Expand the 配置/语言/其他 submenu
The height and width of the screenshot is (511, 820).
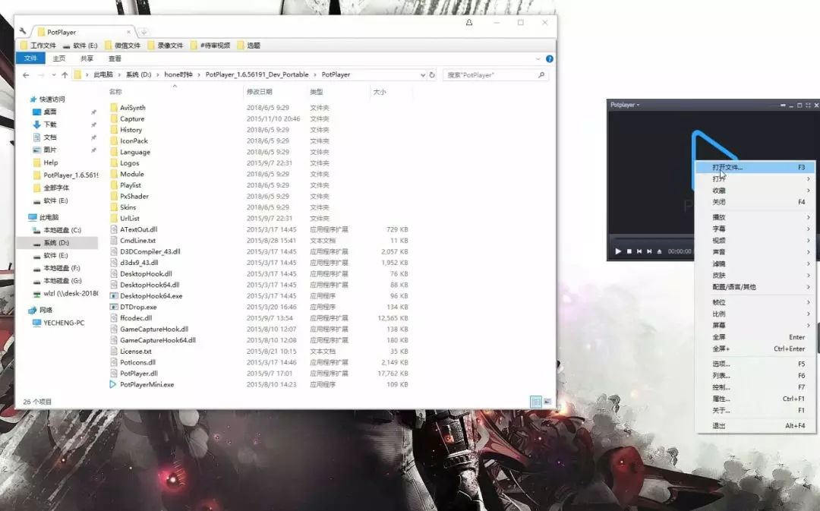tap(755, 286)
